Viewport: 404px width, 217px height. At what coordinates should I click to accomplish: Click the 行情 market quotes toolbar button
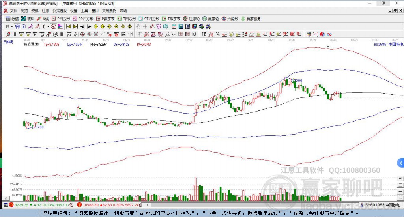coord(12,19)
